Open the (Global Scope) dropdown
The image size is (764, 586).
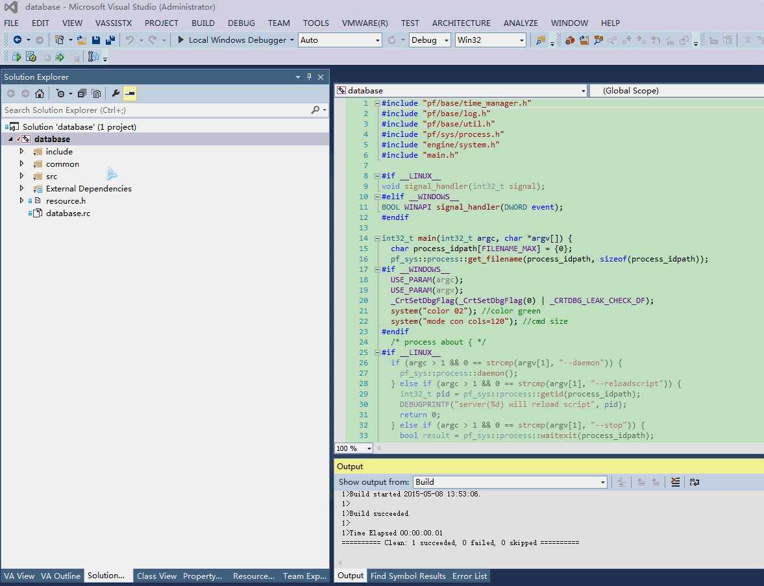[677, 91]
